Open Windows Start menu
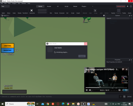Viewport: 133px width, 106px height. [x=2, y=104]
